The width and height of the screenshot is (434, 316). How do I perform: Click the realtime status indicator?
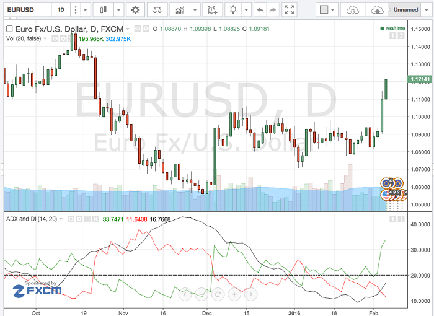[392, 29]
